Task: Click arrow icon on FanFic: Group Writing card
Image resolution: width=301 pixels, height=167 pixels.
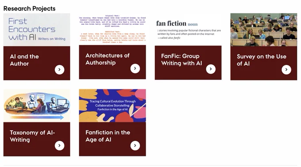Action: click(x=211, y=69)
